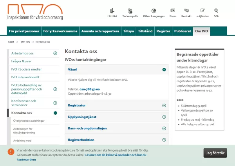Image resolution: width=235 pixels, height=166 pixels.
Task: Go to the Tillstånd menu item
Action: pyautogui.click(x=145, y=31)
